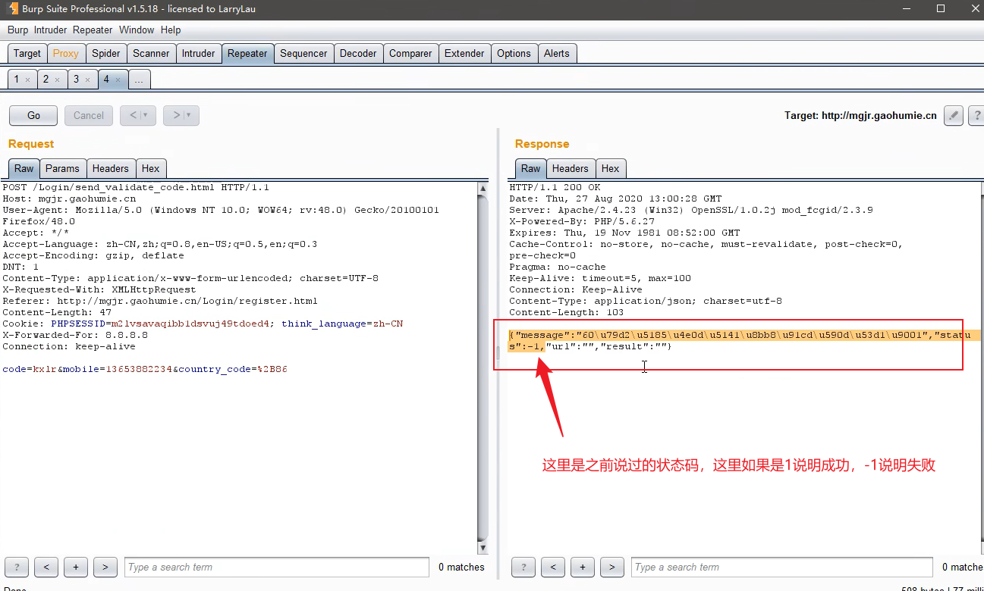Open the Repeater menu

(93, 30)
